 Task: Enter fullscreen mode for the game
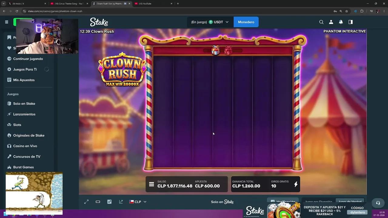(x=86, y=202)
